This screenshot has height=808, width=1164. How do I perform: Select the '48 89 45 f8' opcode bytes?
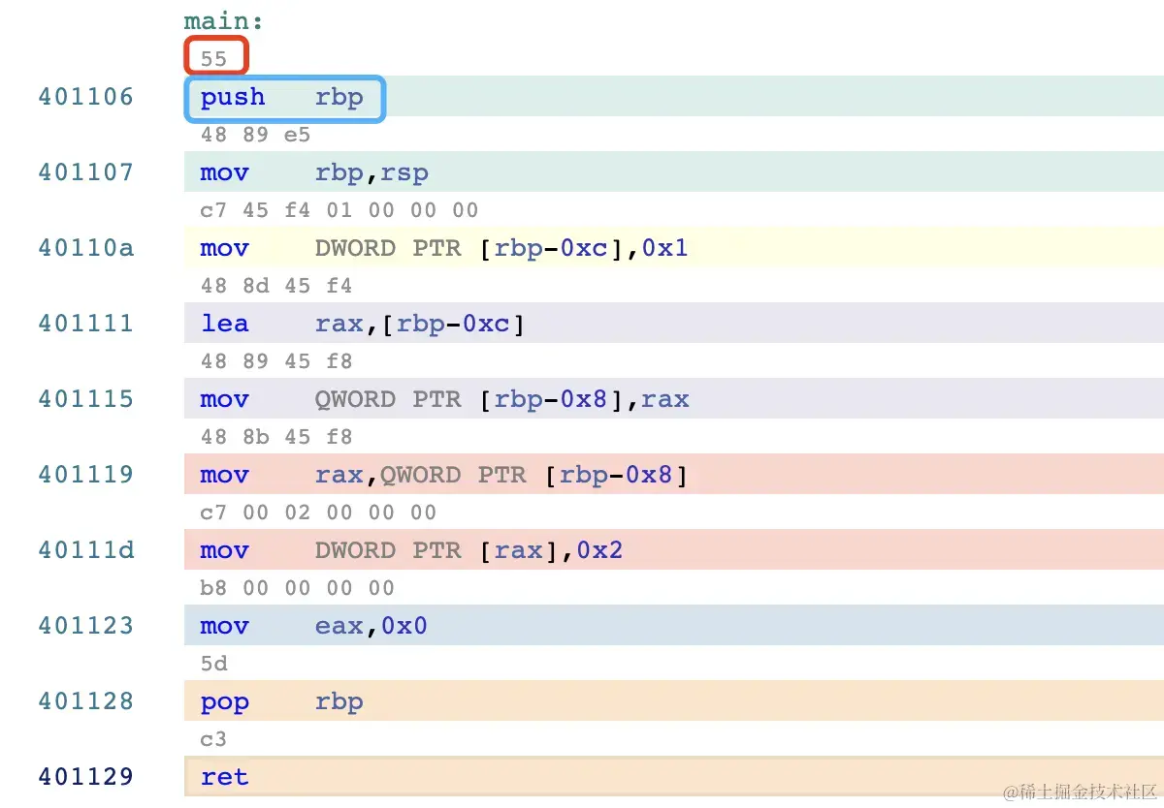pos(276,361)
